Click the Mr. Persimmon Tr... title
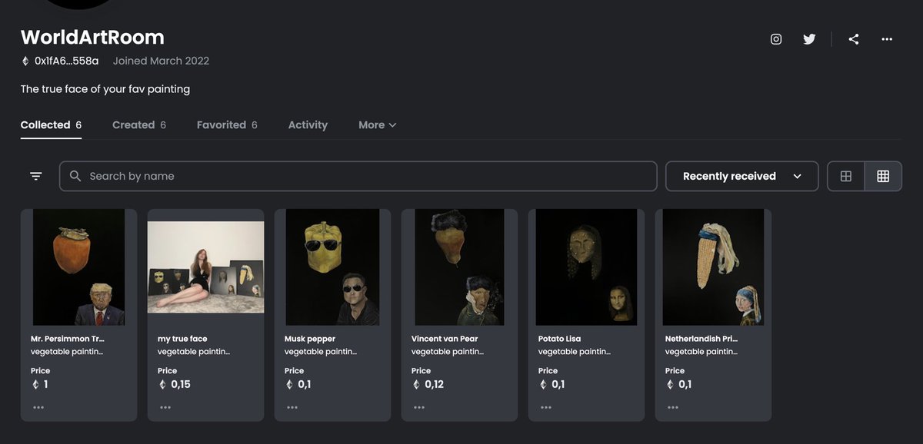 click(67, 339)
